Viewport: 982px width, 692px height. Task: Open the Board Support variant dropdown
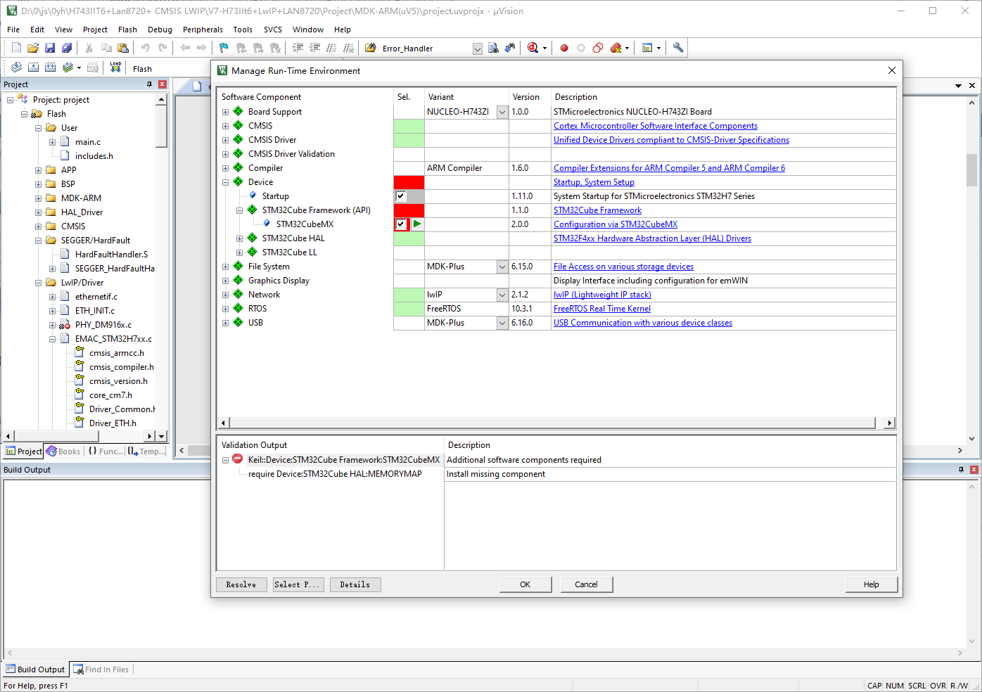click(502, 112)
